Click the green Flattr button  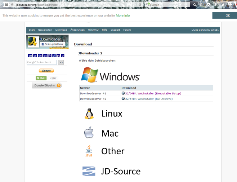[x=41, y=78]
